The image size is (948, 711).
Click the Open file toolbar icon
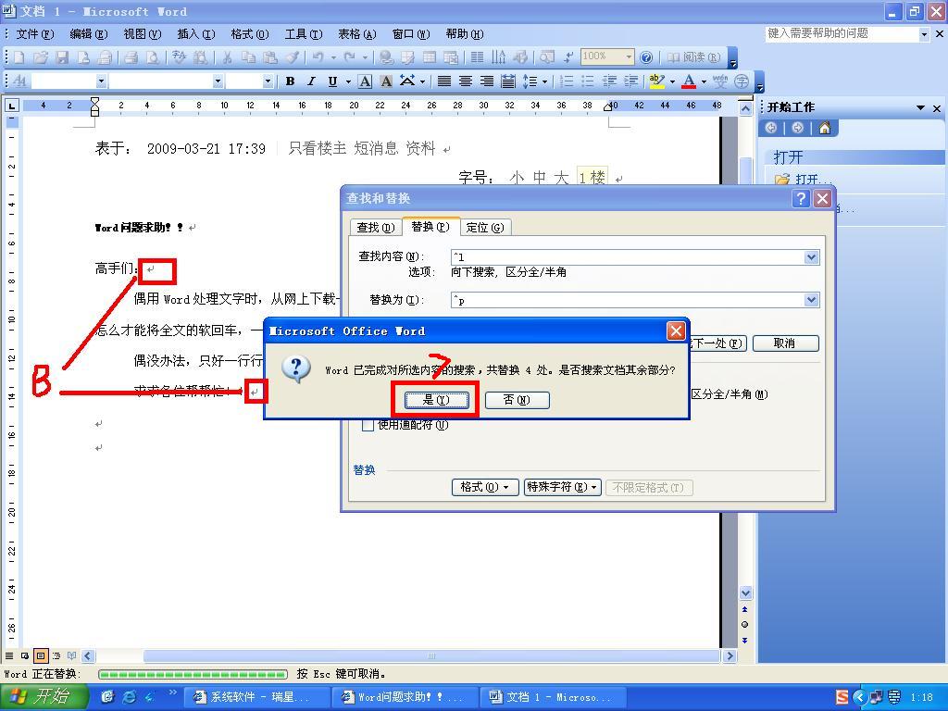click(41, 57)
